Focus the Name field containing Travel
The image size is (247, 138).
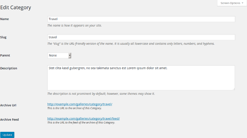141,19
